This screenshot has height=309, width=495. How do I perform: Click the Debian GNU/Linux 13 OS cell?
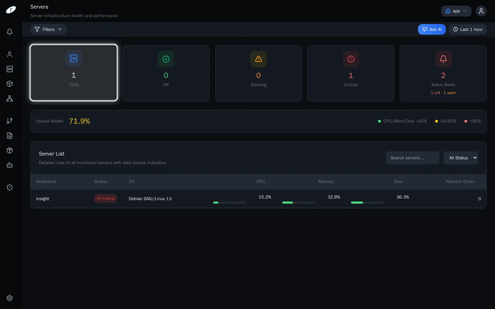click(x=150, y=199)
